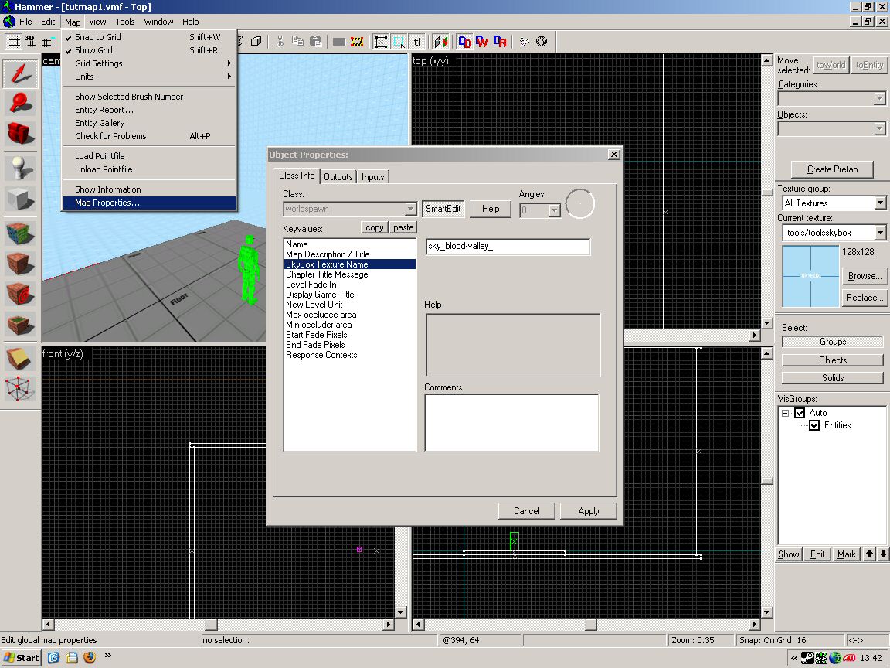Expand the Units submenu
Image resolution: width=890 pixels, height=668 pixels.
148,77
